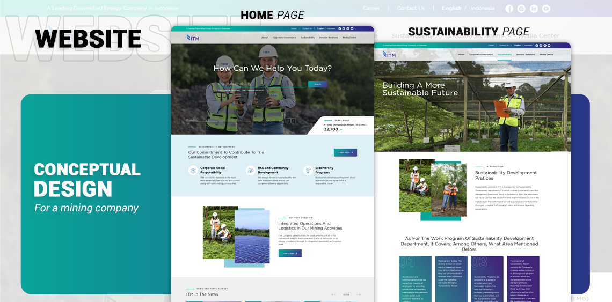Click the search input field with the sustainability placeholder
The image size is (612, 302).
pos(263,84)
